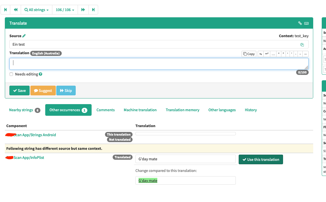Click the English (Australia) language badge
Image resolution: width=326 pixels, height=202 pixels.
point(46,53)
